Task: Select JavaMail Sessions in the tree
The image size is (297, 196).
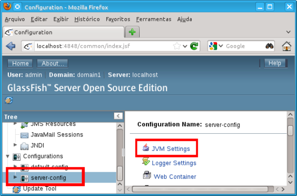Action: tap(57, 135)
